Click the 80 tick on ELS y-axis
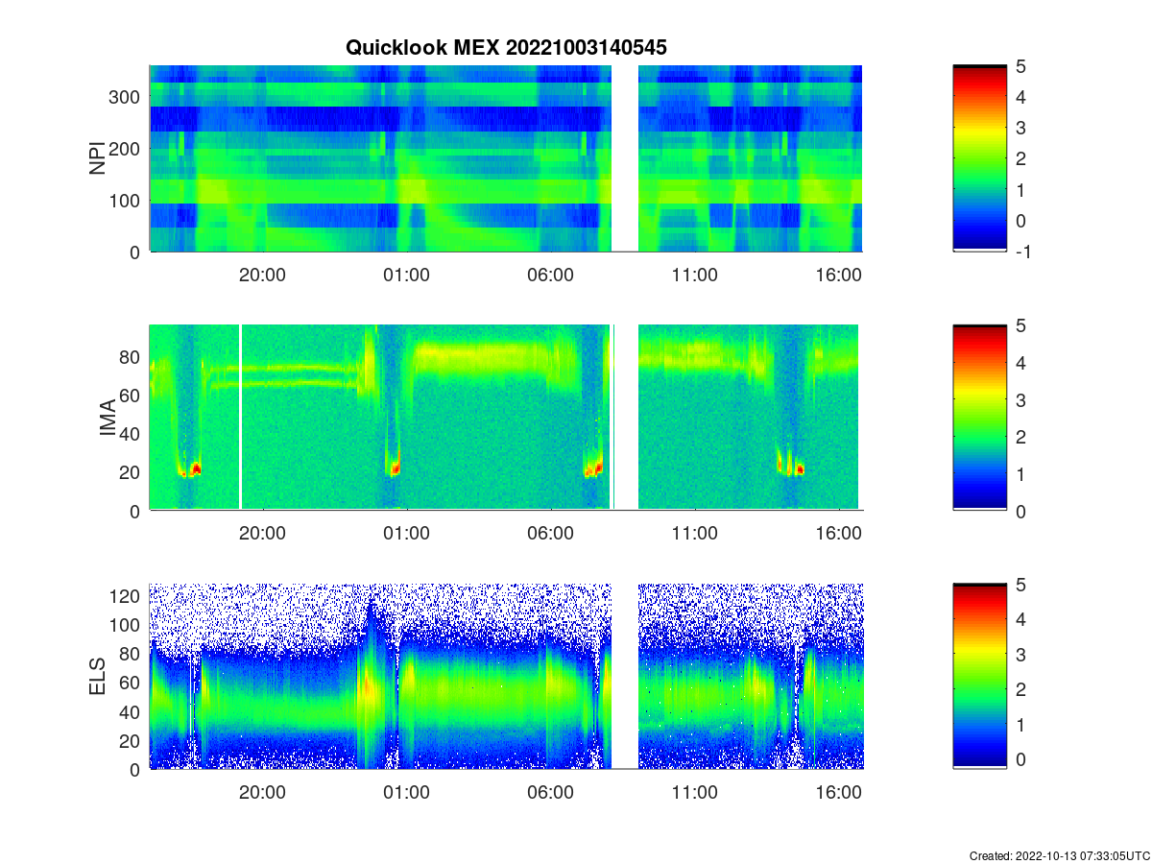 [131, 654]
